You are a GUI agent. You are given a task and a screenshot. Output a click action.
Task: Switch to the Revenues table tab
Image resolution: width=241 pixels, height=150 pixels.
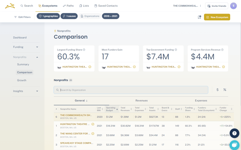point(141,101)
